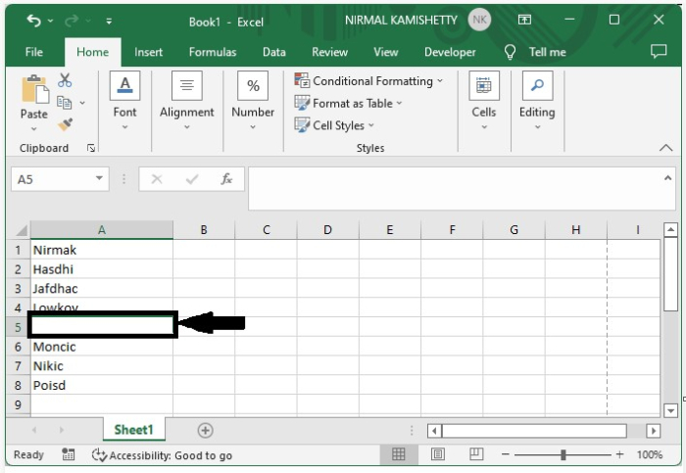686x473 pixels.
Task: Click the Format Painter brush icon
Action: click(x=66, y=123)
